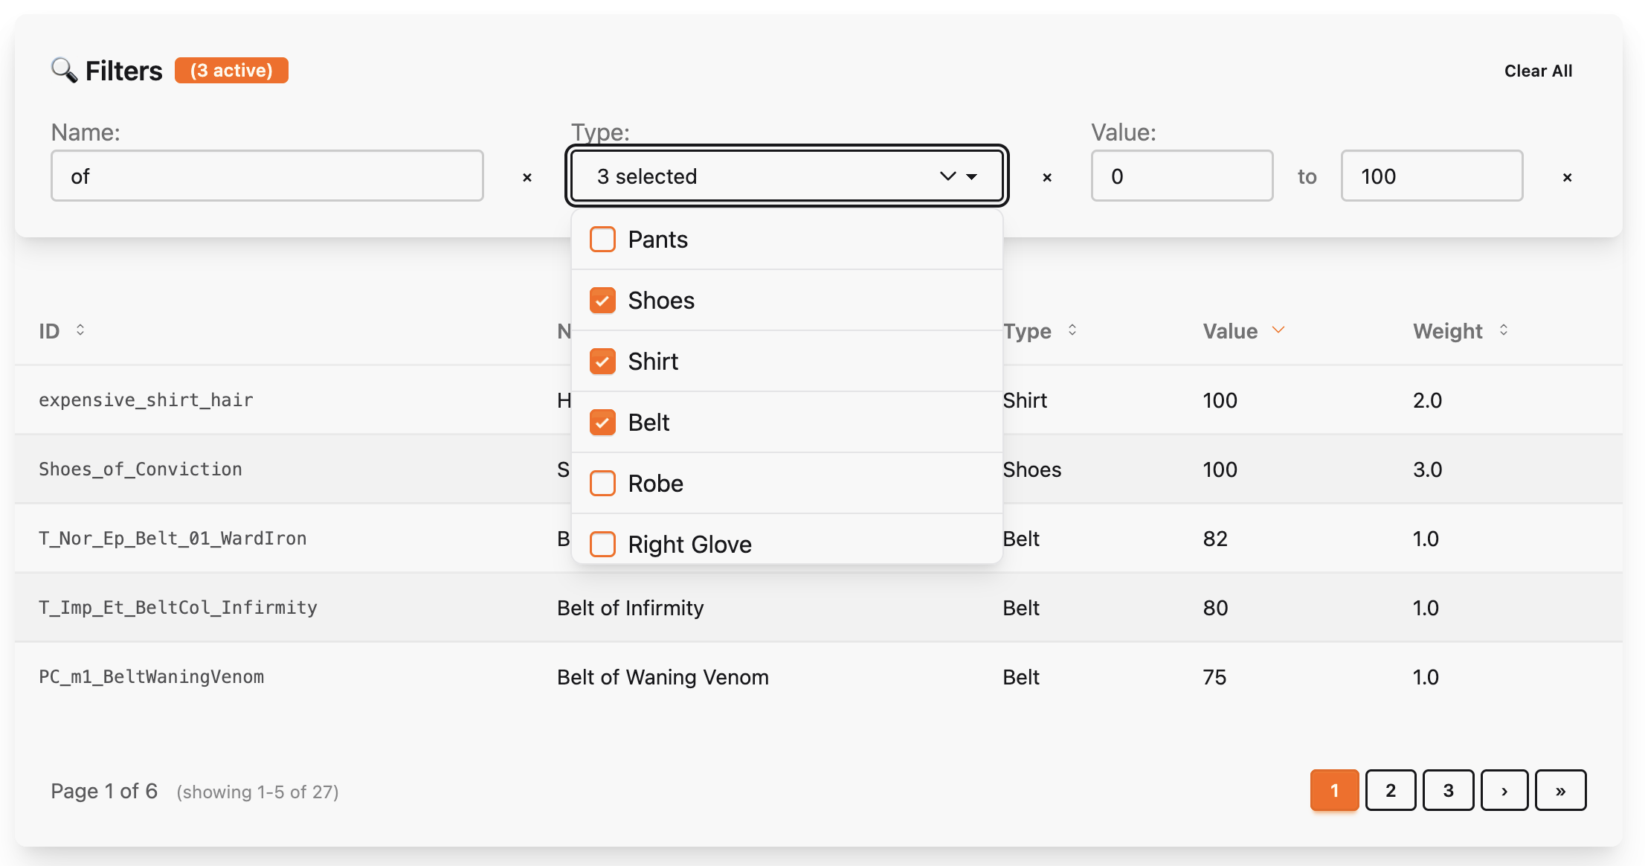Check the Right Glove checkbox
Image resolution: width=1645 pixels, height=866 pixels.
coord(602,544)
